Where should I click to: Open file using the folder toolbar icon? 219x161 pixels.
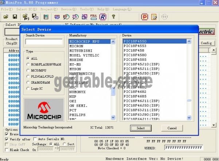pyautogui.click(x=6, y=17)
